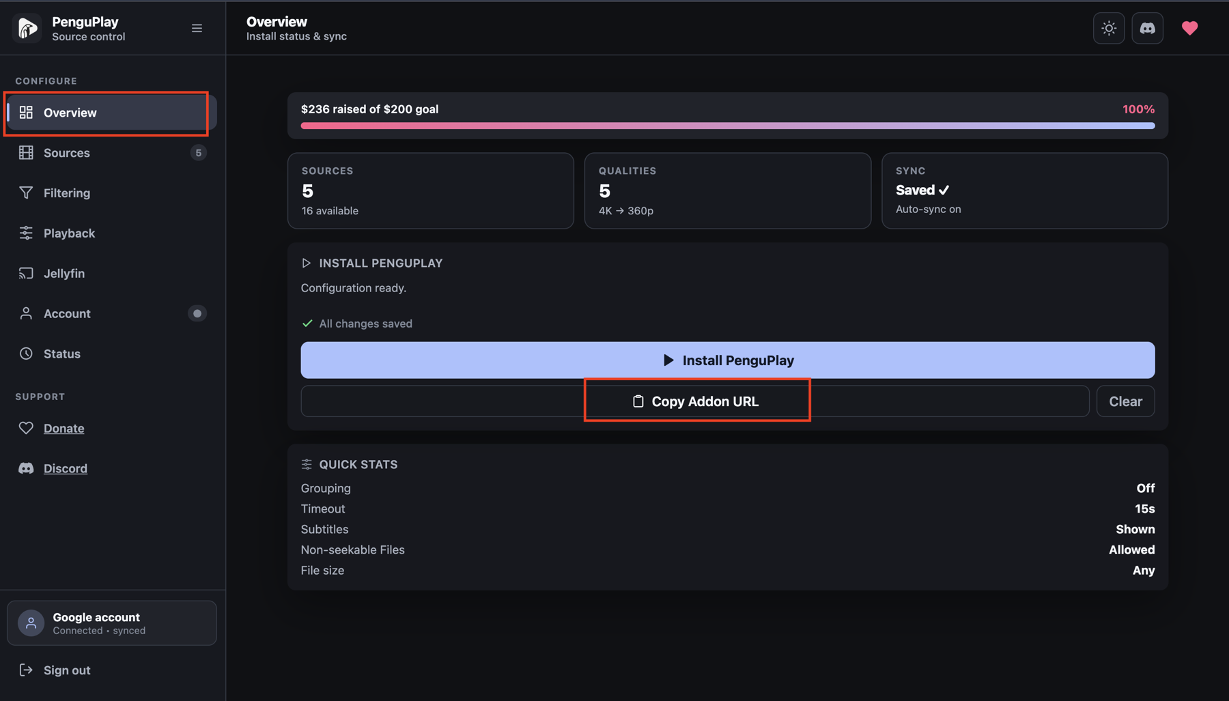Click the Timeout 15s value
The height and width of the screenshot is (701, 1229).
(x=1145, y=509)
